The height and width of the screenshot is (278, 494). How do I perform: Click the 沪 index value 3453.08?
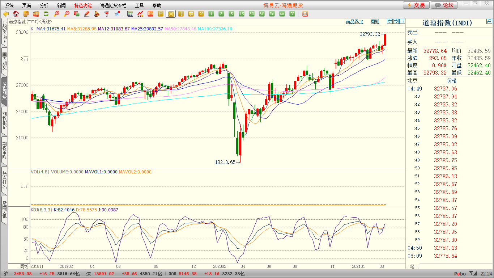23,274
